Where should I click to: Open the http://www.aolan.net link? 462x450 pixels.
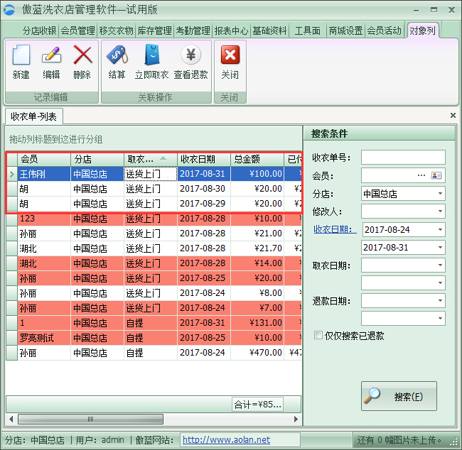click(226, 440)
